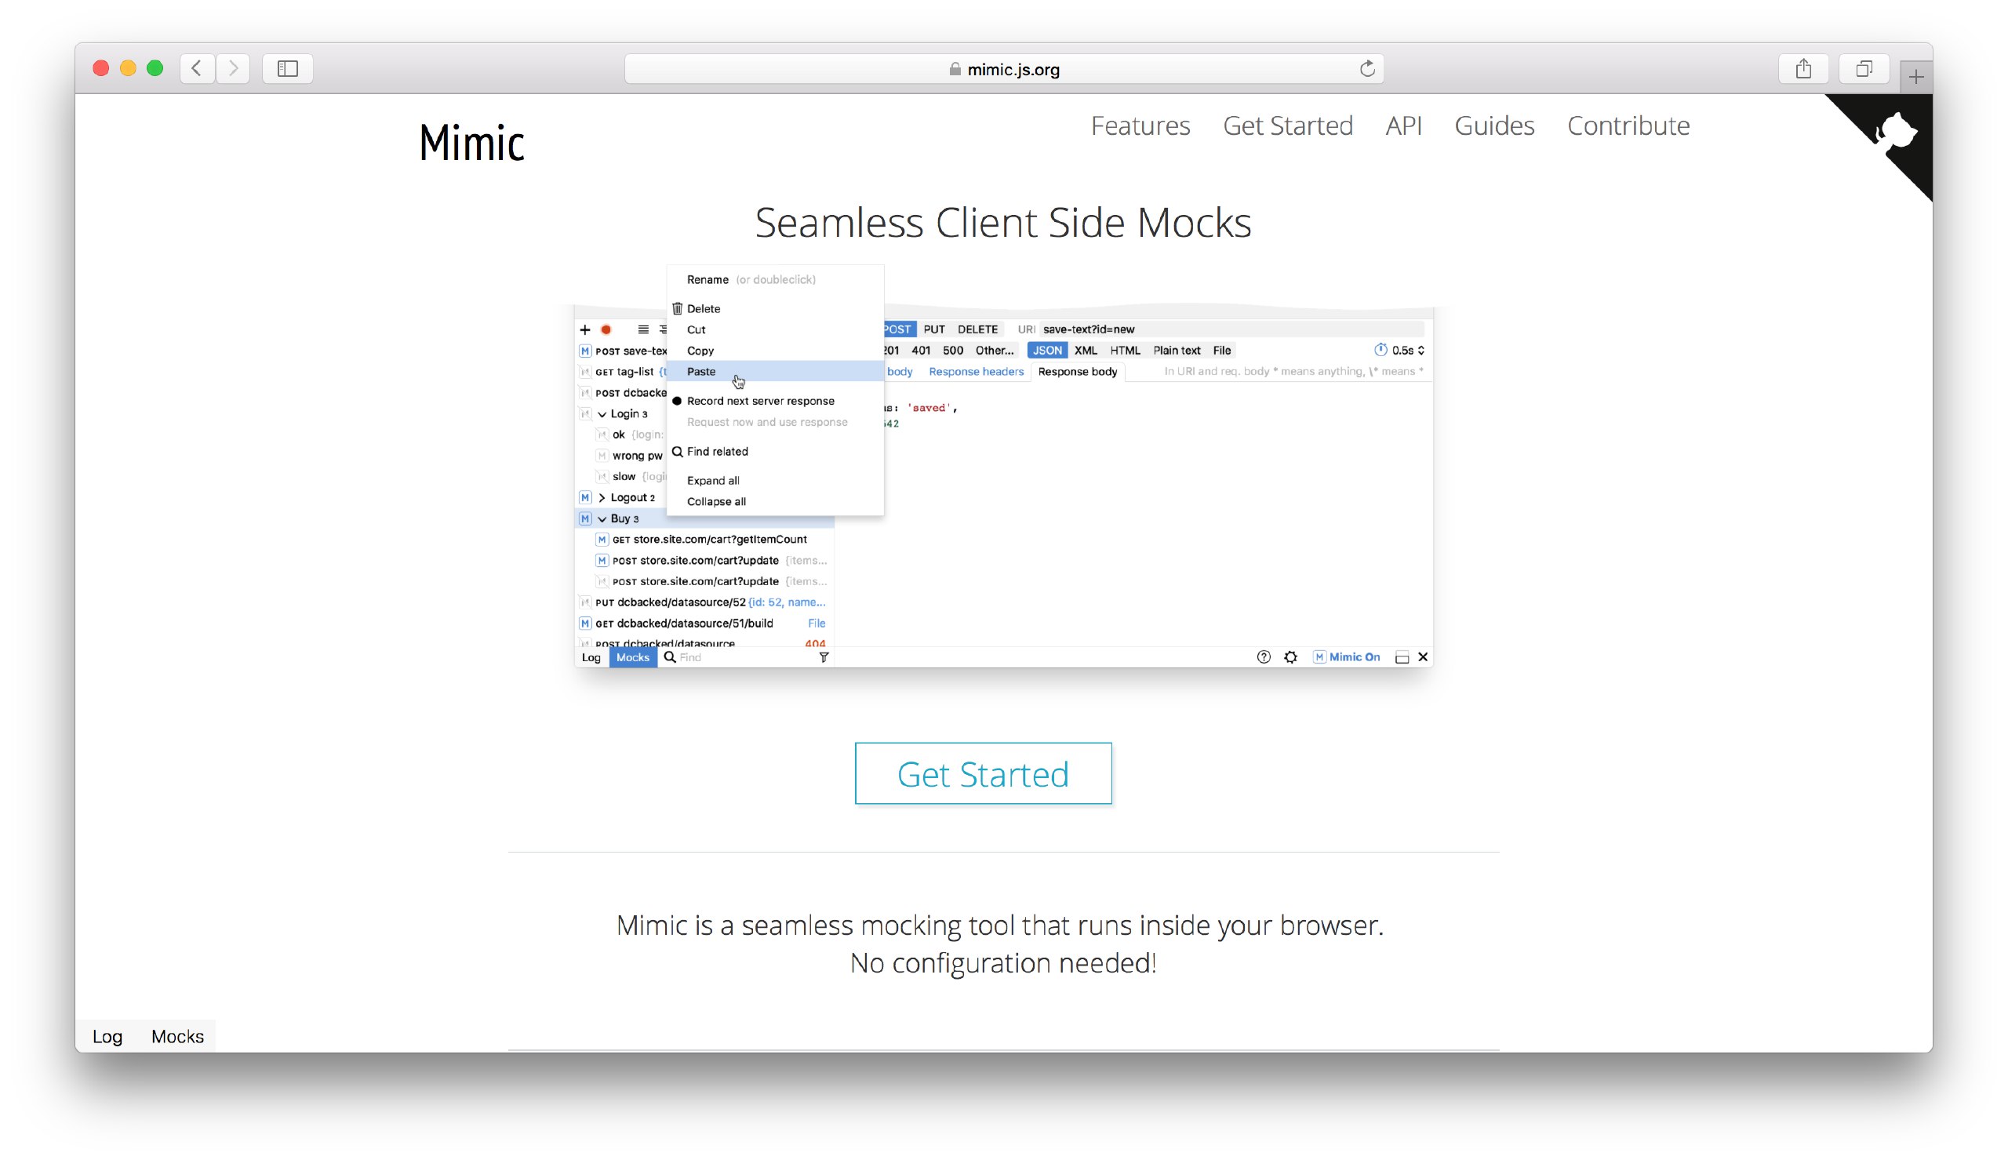Choose Copy in the context menu
The height and width of the screenshot is (1160, 2008).
tap(775, 351)
